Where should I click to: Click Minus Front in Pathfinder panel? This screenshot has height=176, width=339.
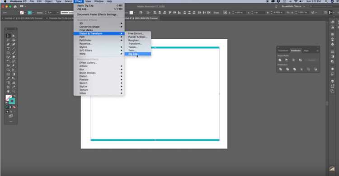[x=287, y=60]
